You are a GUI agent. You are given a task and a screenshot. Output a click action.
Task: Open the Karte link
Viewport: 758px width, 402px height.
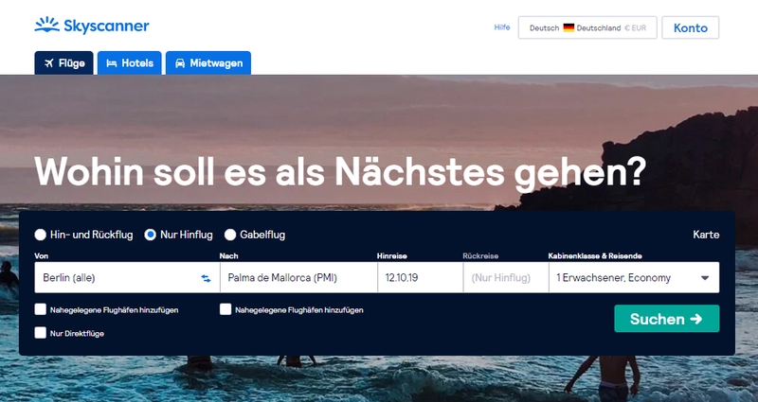coord(706,235)
